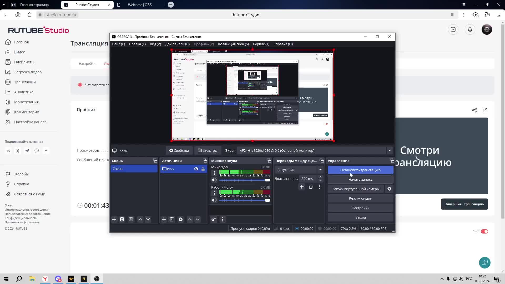Screen dimensions: 505x284
Task: Open Трансляции in Rutube sidebar
Action: pos(25,82)
